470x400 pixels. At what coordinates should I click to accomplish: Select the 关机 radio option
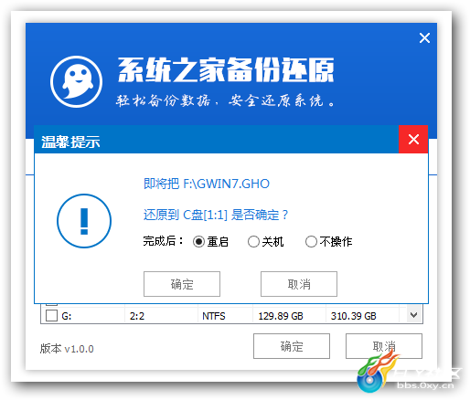tap(253, 242)
